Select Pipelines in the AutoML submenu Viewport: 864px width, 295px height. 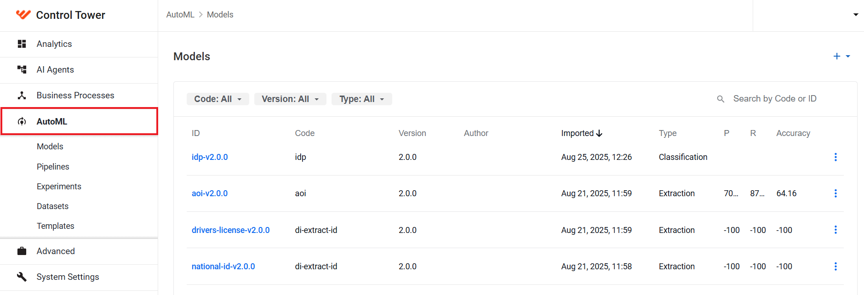[53, 167]
